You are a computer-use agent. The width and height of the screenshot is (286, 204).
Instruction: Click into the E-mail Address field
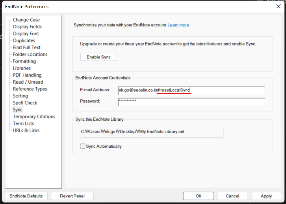click(x=191, y=90)
